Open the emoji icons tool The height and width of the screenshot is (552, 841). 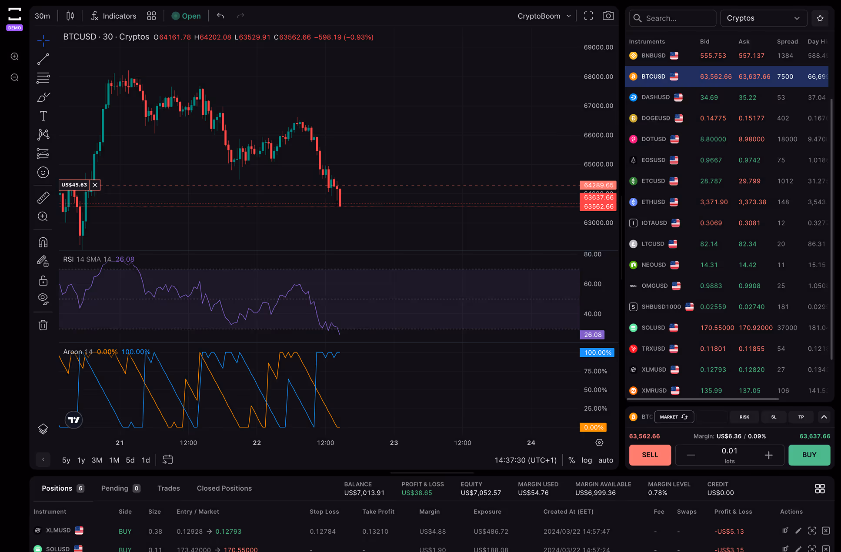pos(43,173)
